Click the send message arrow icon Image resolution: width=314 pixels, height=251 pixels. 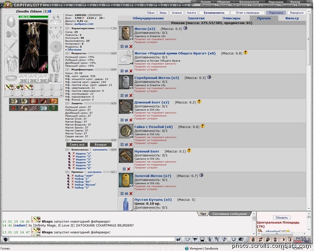178,239
